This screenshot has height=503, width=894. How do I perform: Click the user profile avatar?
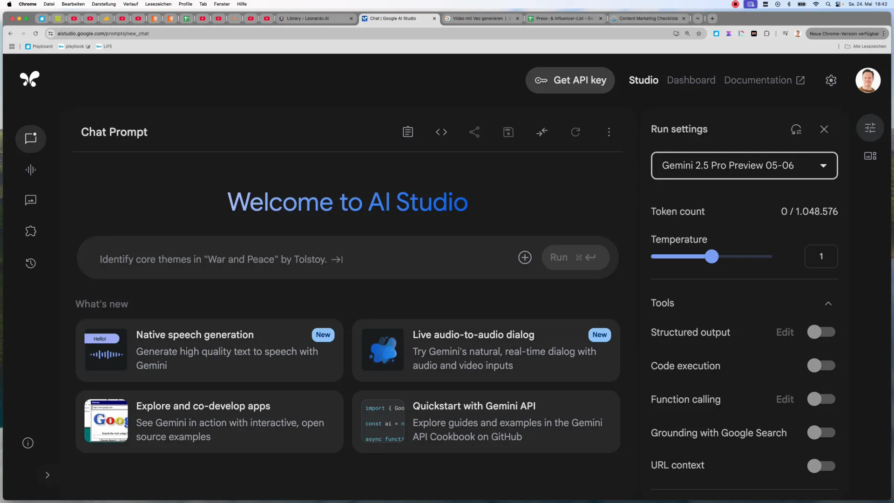tap(868, 80)
